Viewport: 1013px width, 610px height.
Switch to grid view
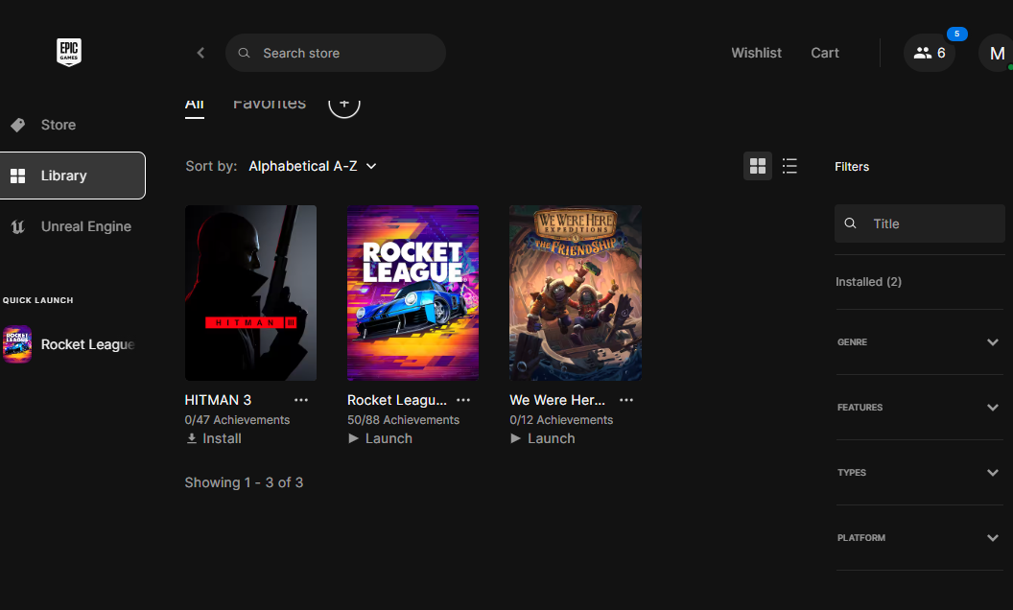(x=758, y=166)
